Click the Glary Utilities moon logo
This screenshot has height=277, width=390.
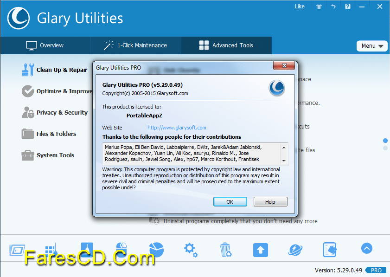pyautogui.click(x=19, y=18)
